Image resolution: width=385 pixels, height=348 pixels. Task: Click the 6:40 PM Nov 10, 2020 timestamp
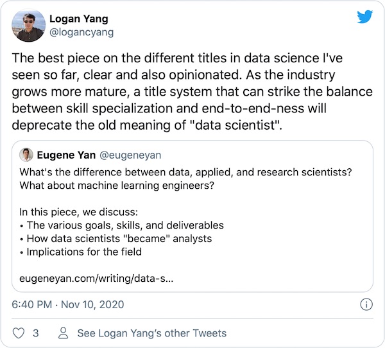click(68, 304)
